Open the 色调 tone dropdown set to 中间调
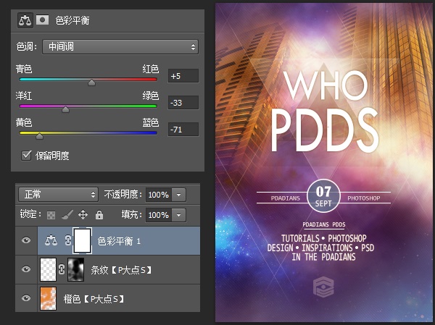 120,46
